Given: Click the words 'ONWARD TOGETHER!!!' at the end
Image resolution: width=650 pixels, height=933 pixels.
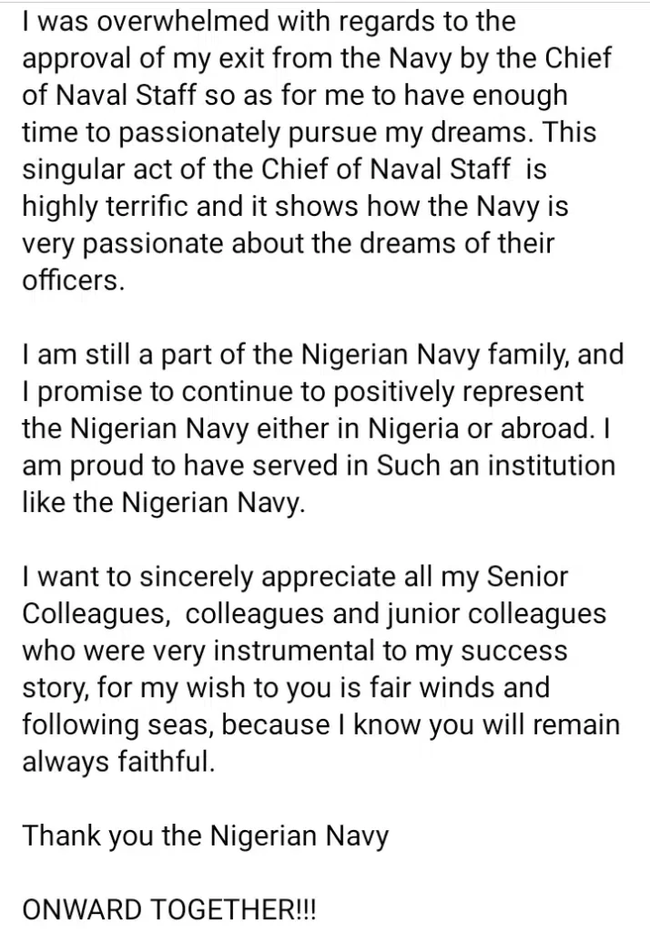Looking at the screenshot, I should (169, 910).
